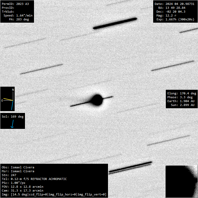Viewport: 198px width, 198px height.
Task: Click the Sol: 169 deg label
Action: pyautogui.click(x=13, y=117)
